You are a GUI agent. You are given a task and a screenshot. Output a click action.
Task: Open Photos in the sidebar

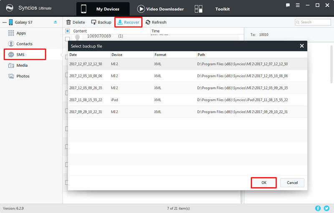coord(23,76)
